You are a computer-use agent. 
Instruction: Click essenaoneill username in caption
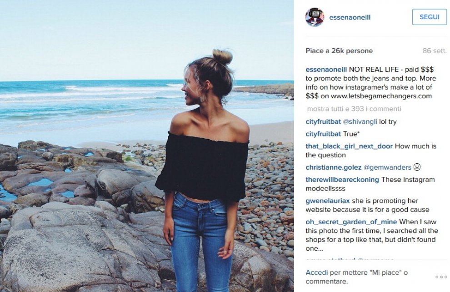(x=326, y=70)
